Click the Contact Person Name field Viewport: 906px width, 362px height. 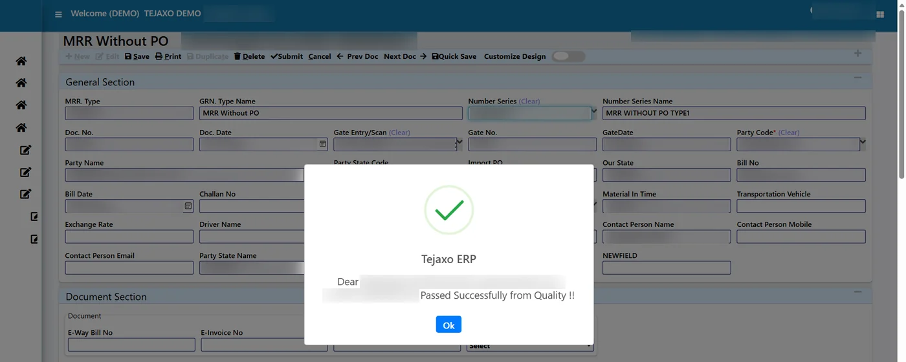tap(667, 237)
